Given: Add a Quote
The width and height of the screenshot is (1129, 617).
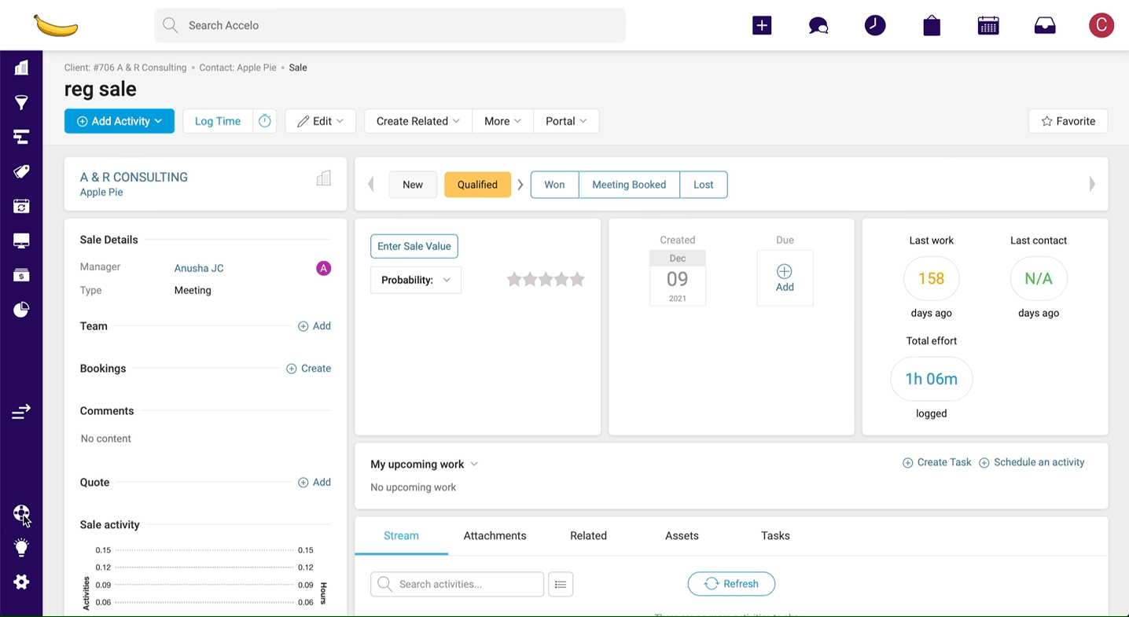Looking at the screenshot, I should pyautogui.click(x=314, y=483).
